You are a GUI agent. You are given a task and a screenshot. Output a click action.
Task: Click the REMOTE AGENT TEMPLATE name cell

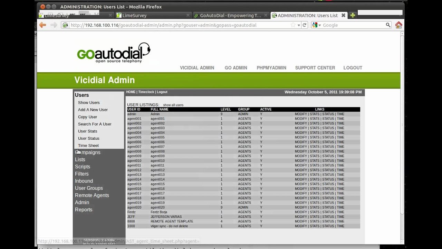(x=172, y=221)
